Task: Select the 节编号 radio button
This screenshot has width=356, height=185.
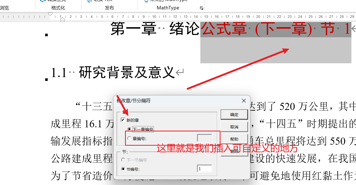Action: tap(123, 169)
